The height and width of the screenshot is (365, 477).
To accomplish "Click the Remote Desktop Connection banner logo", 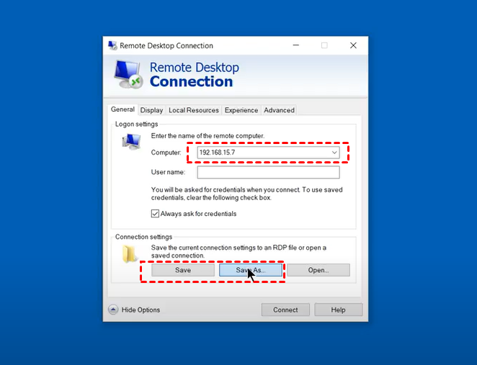I will (128, 74).
